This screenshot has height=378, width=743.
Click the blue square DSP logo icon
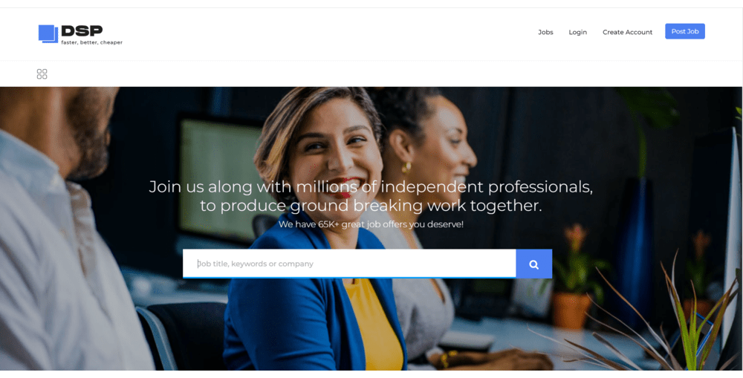tap(48, 34)
